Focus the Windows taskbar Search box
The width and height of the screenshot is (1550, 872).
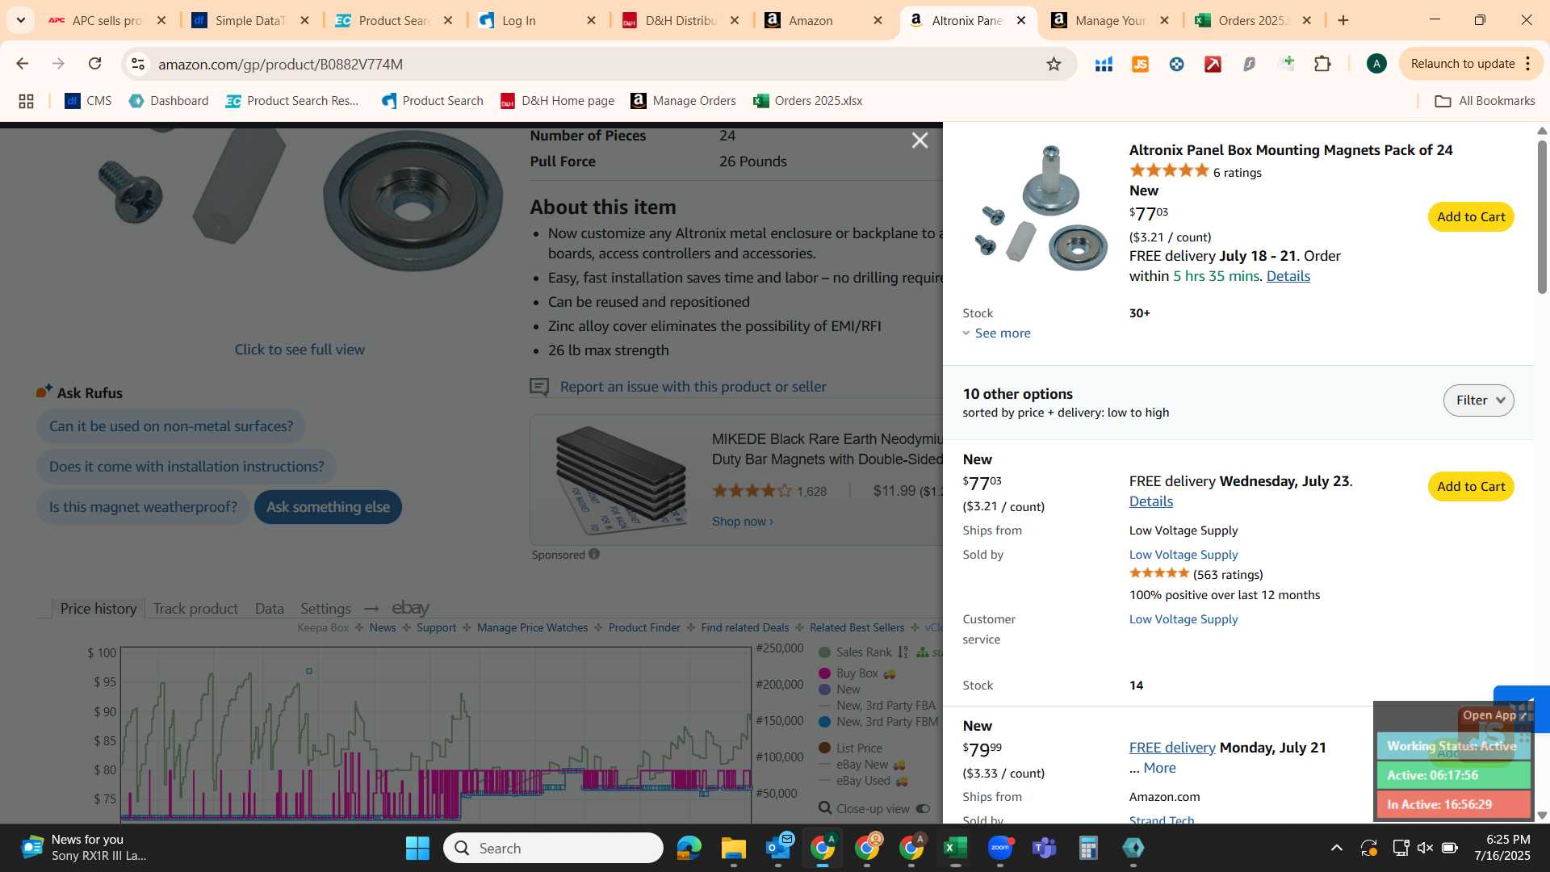[553, 848]
